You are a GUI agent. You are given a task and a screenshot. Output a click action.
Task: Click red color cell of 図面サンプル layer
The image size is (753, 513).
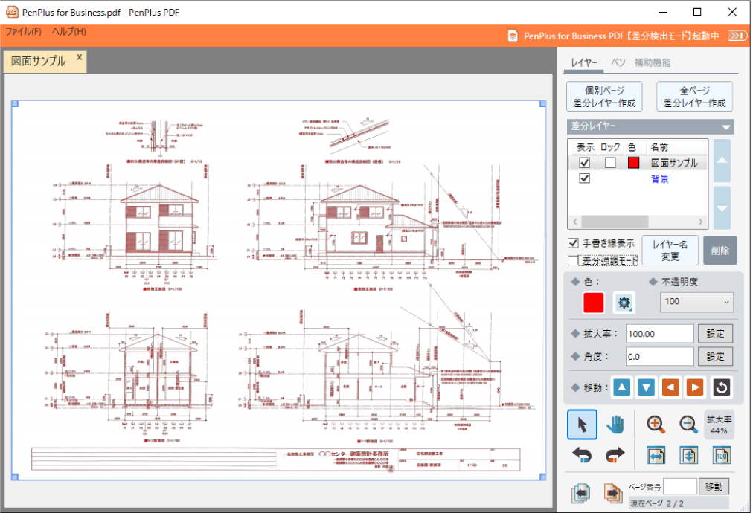[x=633, y=163]
